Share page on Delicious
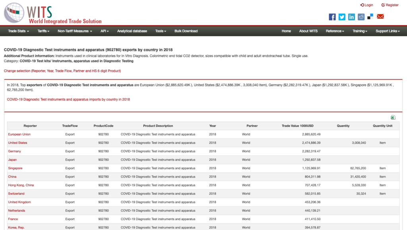Screen dimensions: 407x230 (370, 17)
